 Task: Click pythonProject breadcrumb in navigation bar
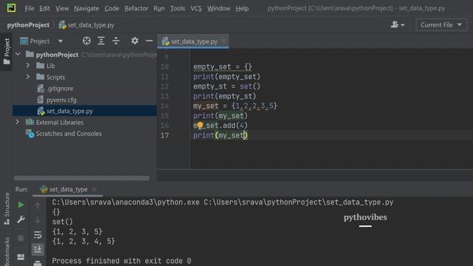pos(28,25)
